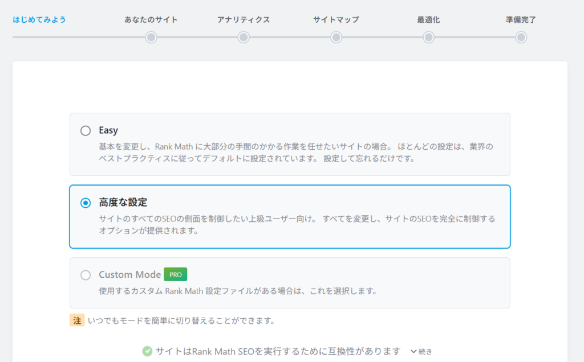
Task: Click the 準備完了 step label
Action: tap(521, 20)
